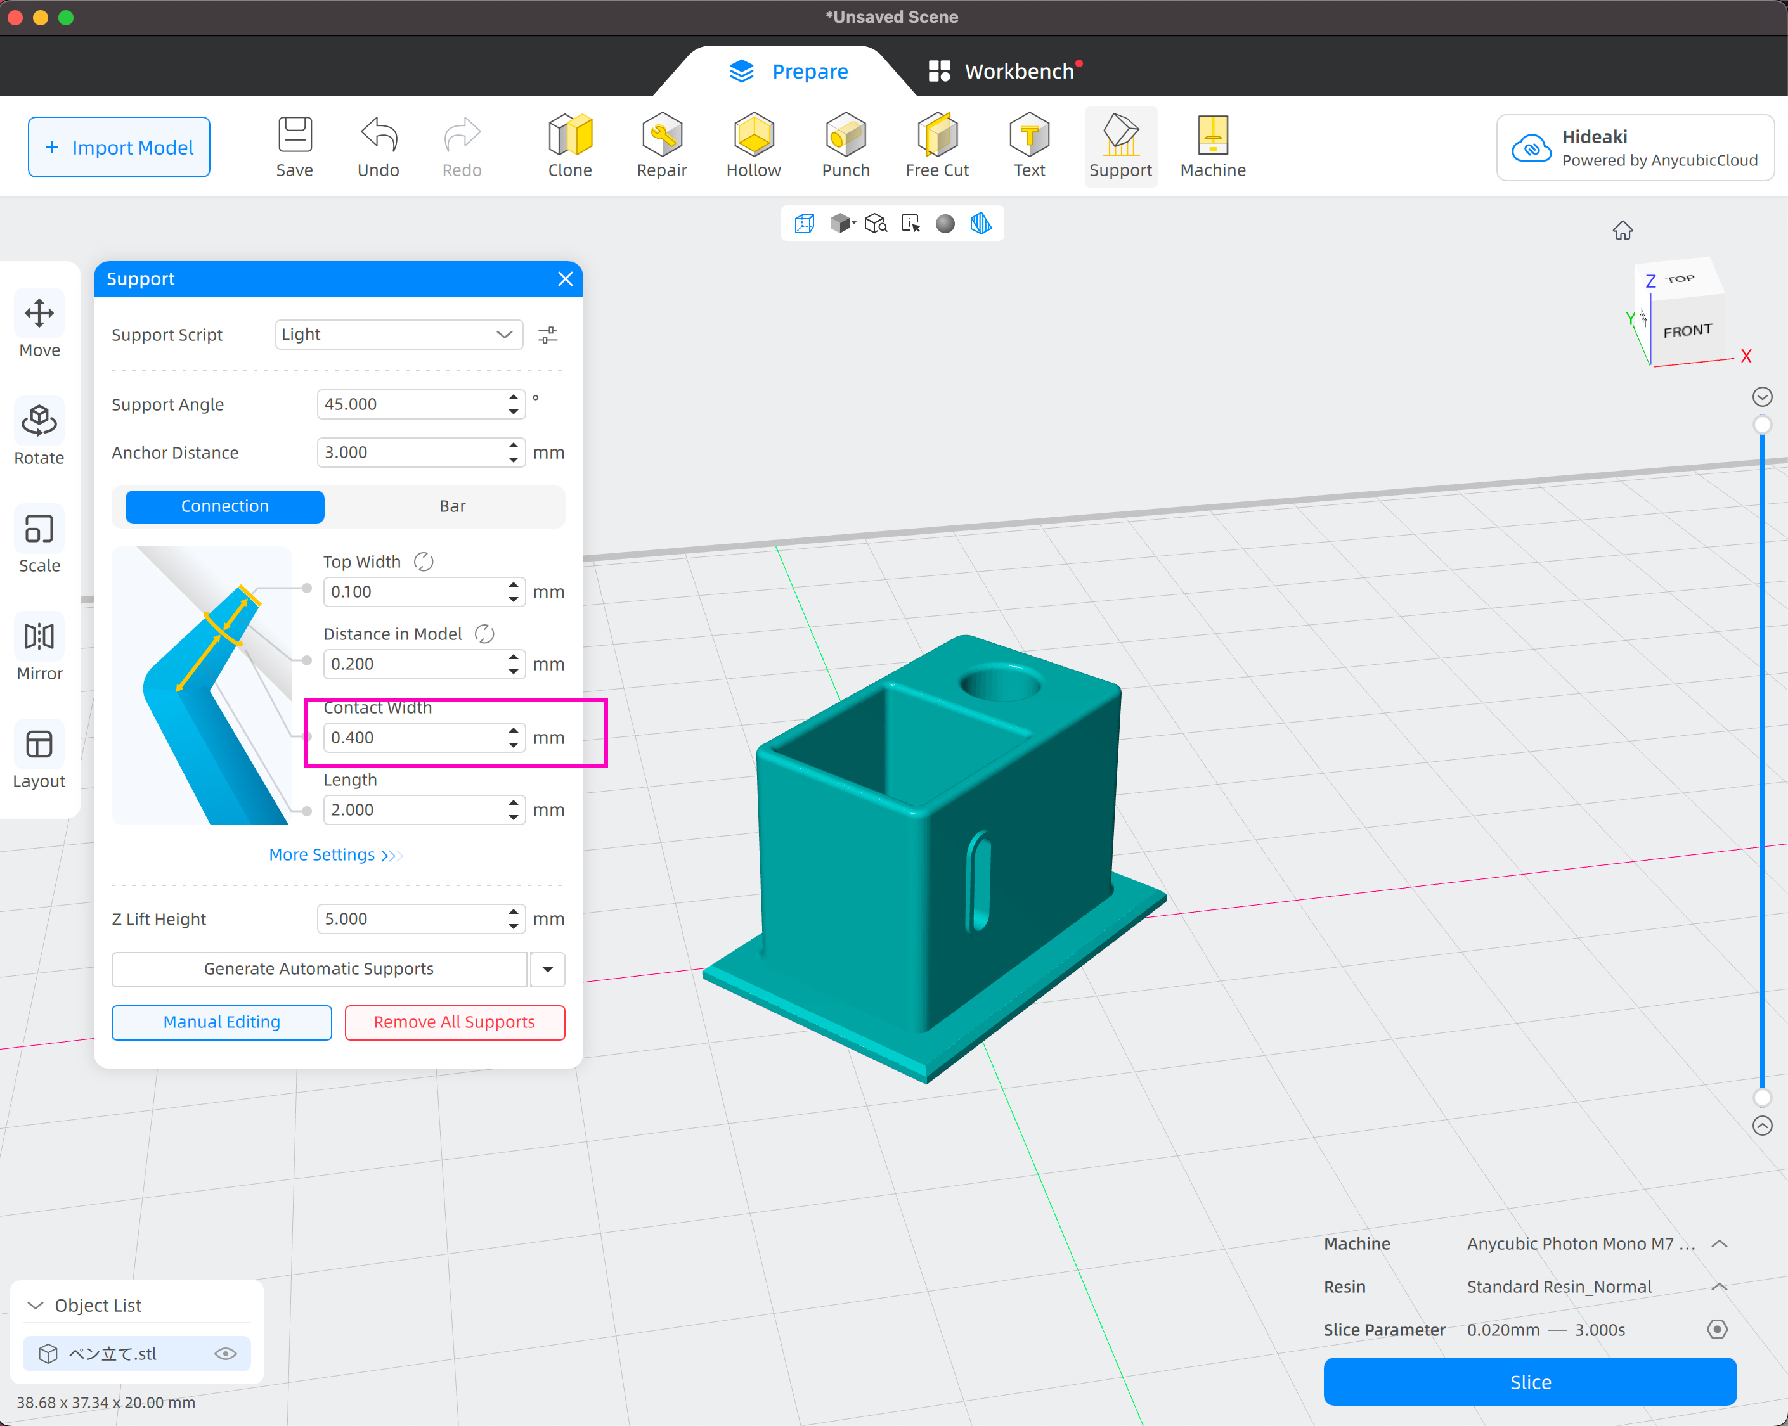Click the home view reset icon
This screenshot has width=1788, height=1426.
tap(1622, 231)
